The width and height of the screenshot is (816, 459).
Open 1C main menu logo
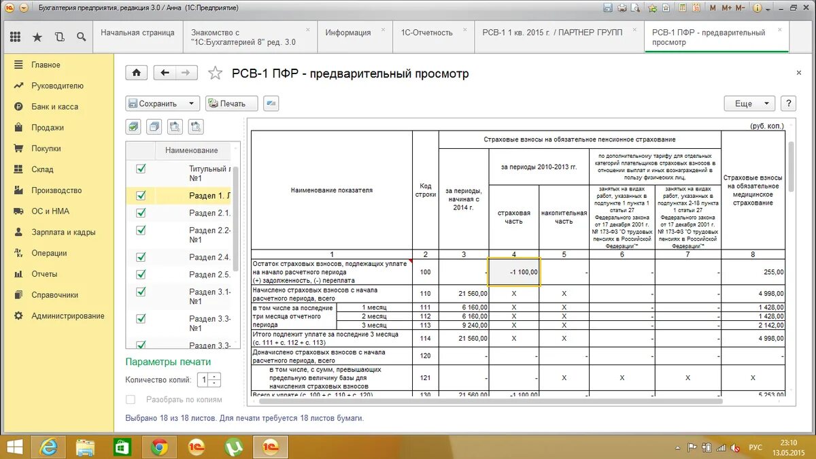point(8,8)
